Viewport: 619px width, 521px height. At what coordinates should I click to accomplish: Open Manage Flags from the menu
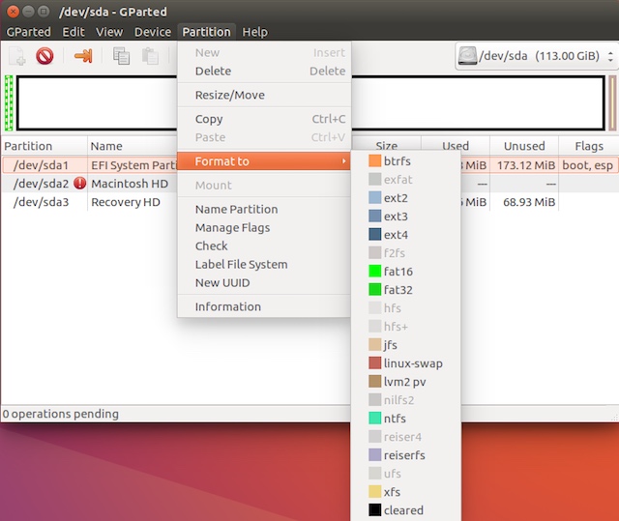pyautogui.click(x=264, y=227)
